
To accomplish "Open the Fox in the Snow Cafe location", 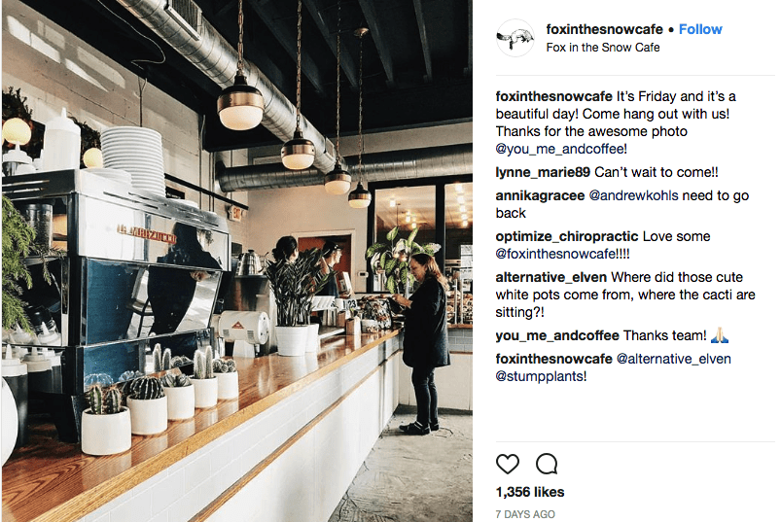I will click(603, 48).
